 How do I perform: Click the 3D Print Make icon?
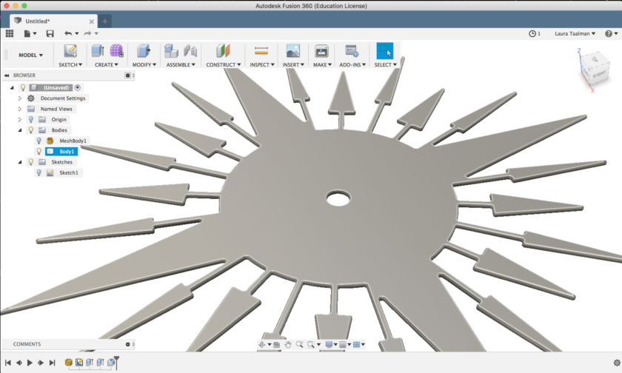(x=321, y=51)
